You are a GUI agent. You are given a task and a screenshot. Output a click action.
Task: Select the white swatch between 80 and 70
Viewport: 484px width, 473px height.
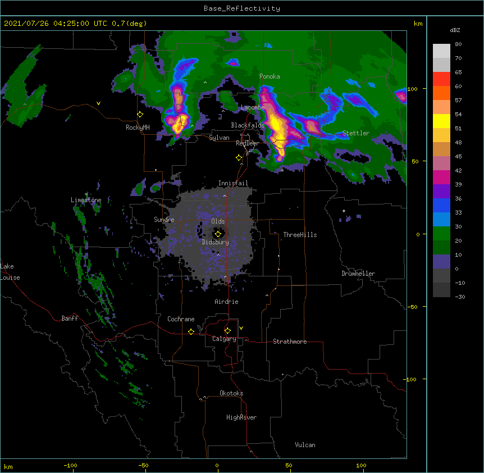(441, 51)
